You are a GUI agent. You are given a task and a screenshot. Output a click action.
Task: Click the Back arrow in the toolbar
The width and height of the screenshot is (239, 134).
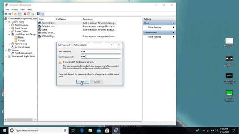click(6, 14)
